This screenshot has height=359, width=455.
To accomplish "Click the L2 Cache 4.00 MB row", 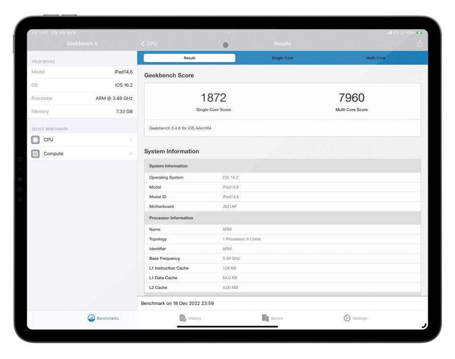I will click(282, 287).
